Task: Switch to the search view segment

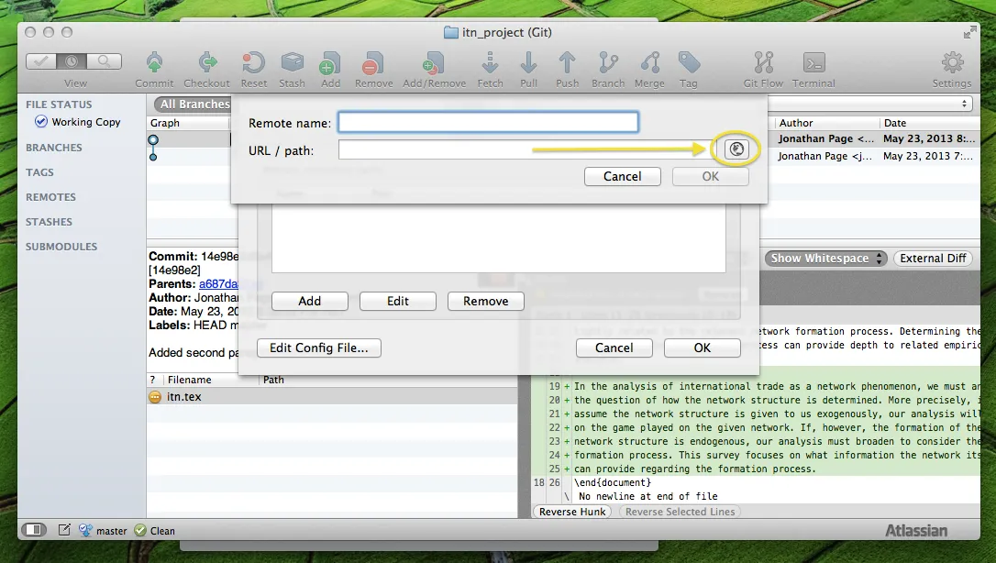Action: 105,61
